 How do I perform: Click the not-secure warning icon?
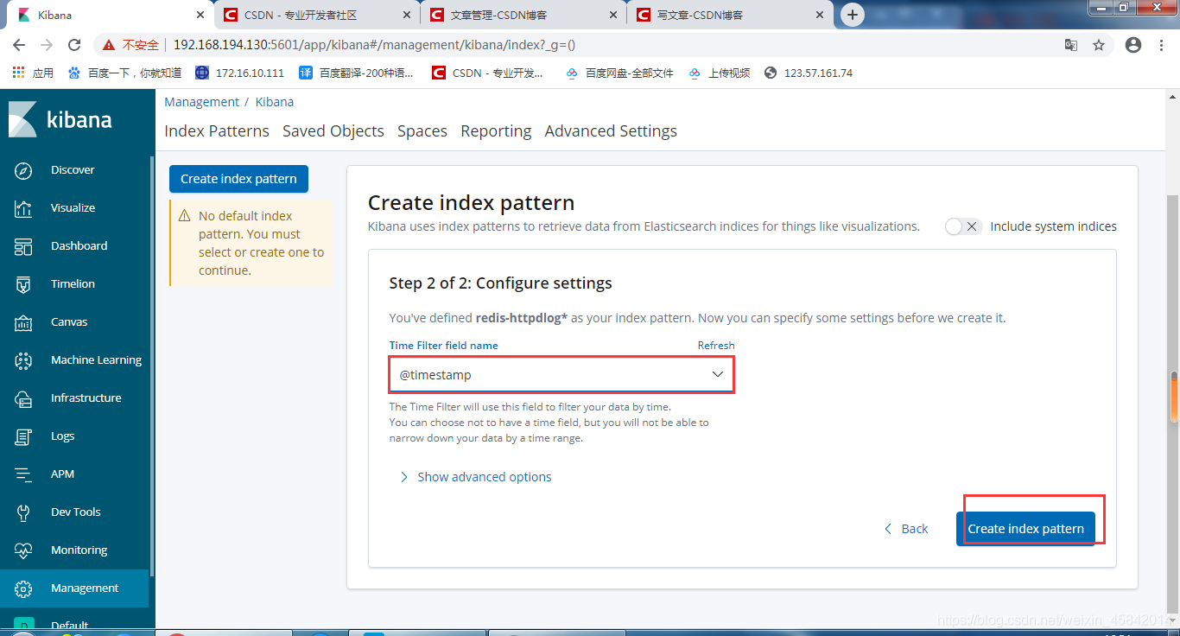pyautogui.click(x=109, y=45)
